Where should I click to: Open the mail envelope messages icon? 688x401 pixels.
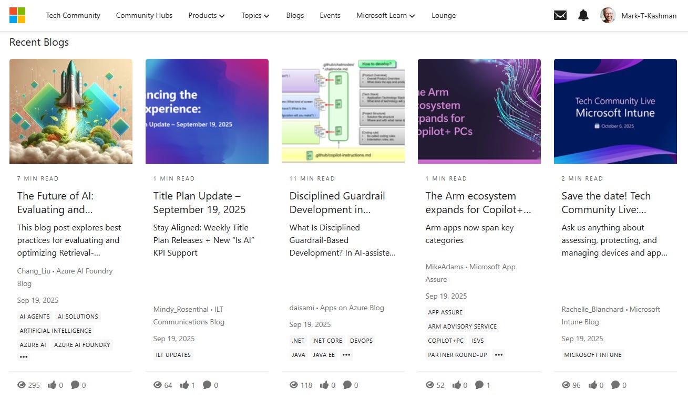click(x=560, y=15)
